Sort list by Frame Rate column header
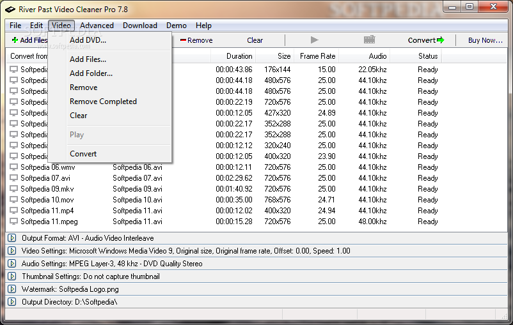Image resolution: width=513 pixels, height=325 pixels. 317,56
